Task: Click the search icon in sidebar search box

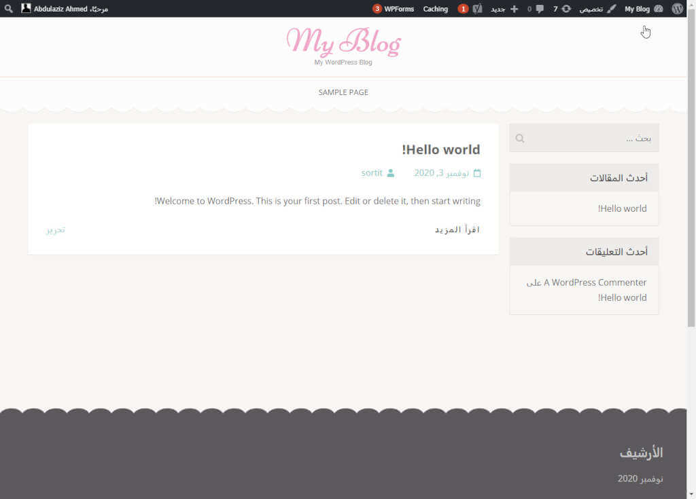Action: tap(520, 138)
